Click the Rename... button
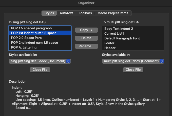The height and width of the screenshot is (116, 172). pos(86,46)
